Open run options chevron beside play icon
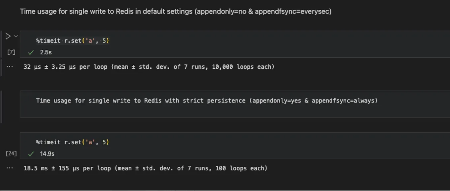 coord(16,36)
